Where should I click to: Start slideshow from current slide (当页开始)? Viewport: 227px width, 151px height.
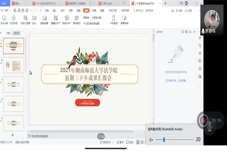tap(14, 20)
